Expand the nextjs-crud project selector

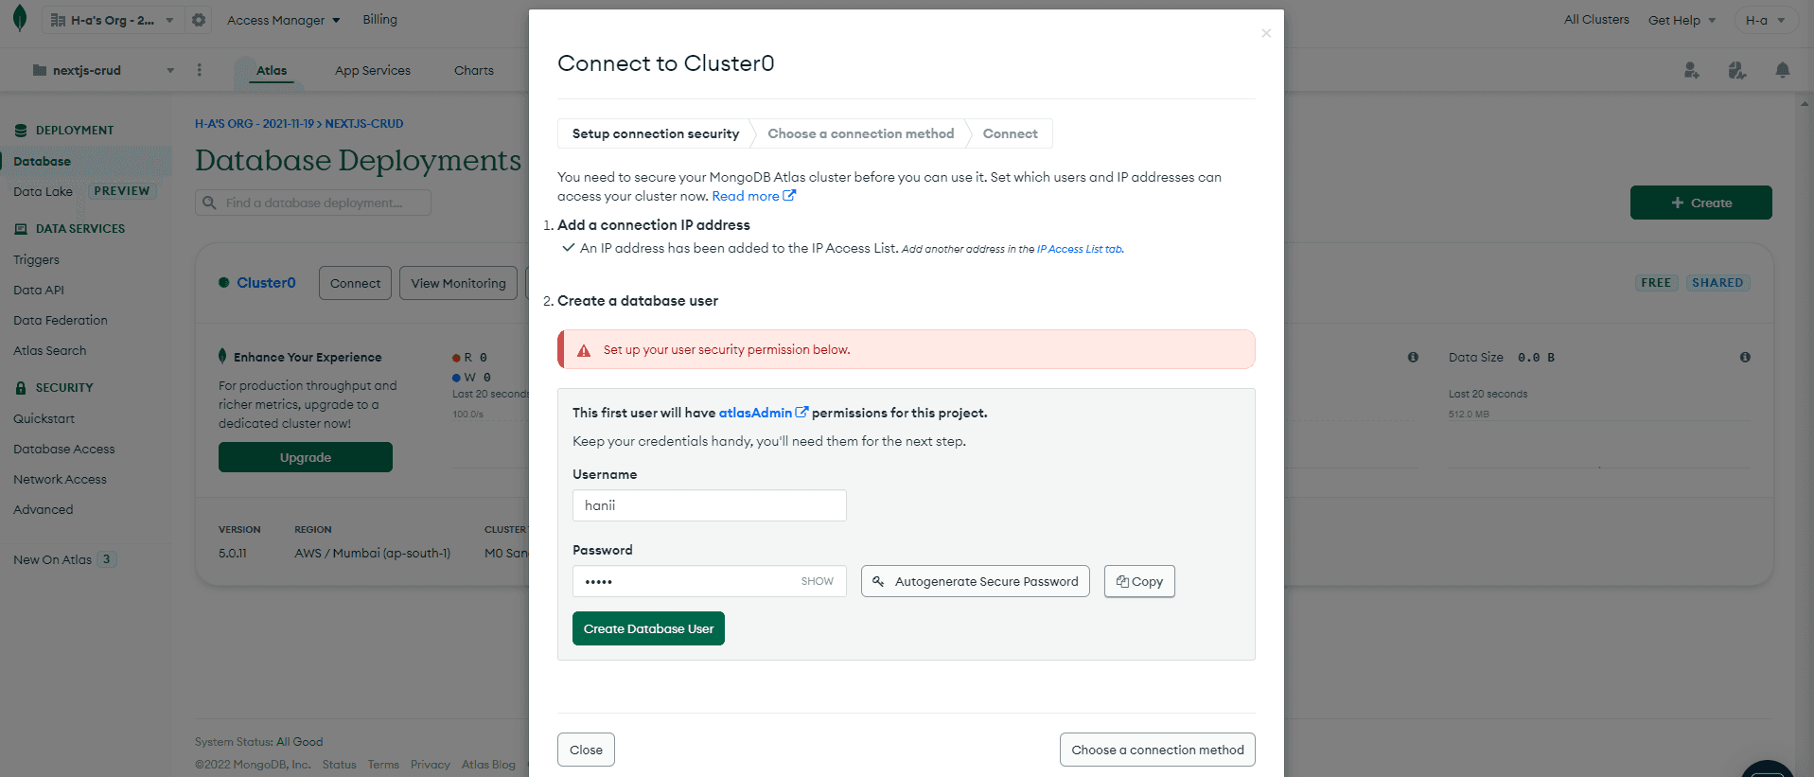coord(103,70)
